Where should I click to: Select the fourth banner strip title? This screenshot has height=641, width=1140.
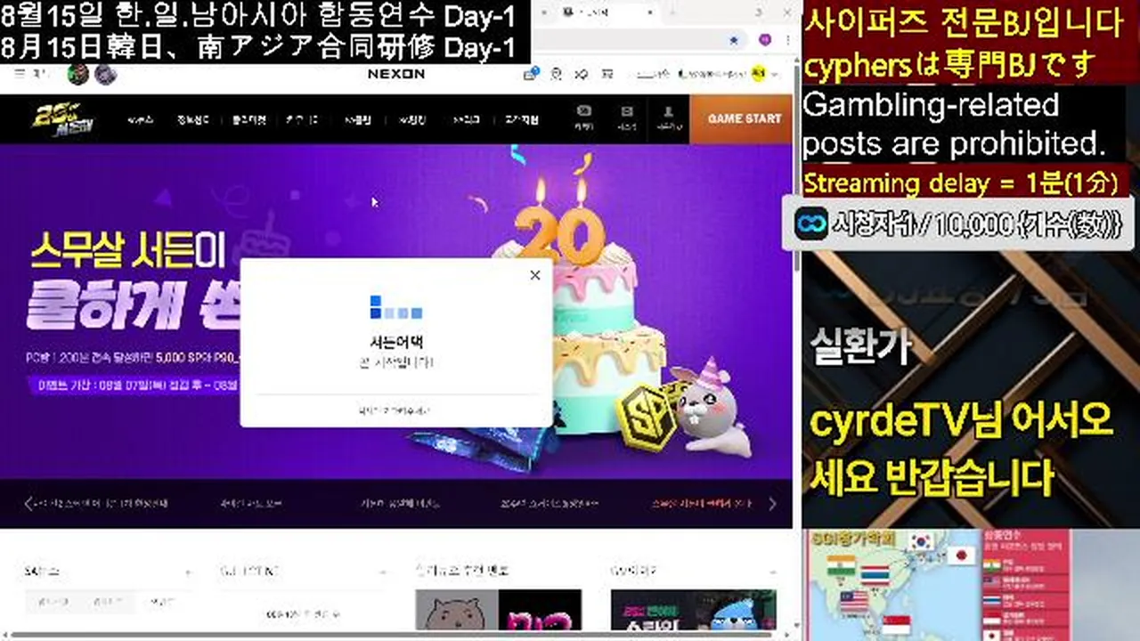550,504
